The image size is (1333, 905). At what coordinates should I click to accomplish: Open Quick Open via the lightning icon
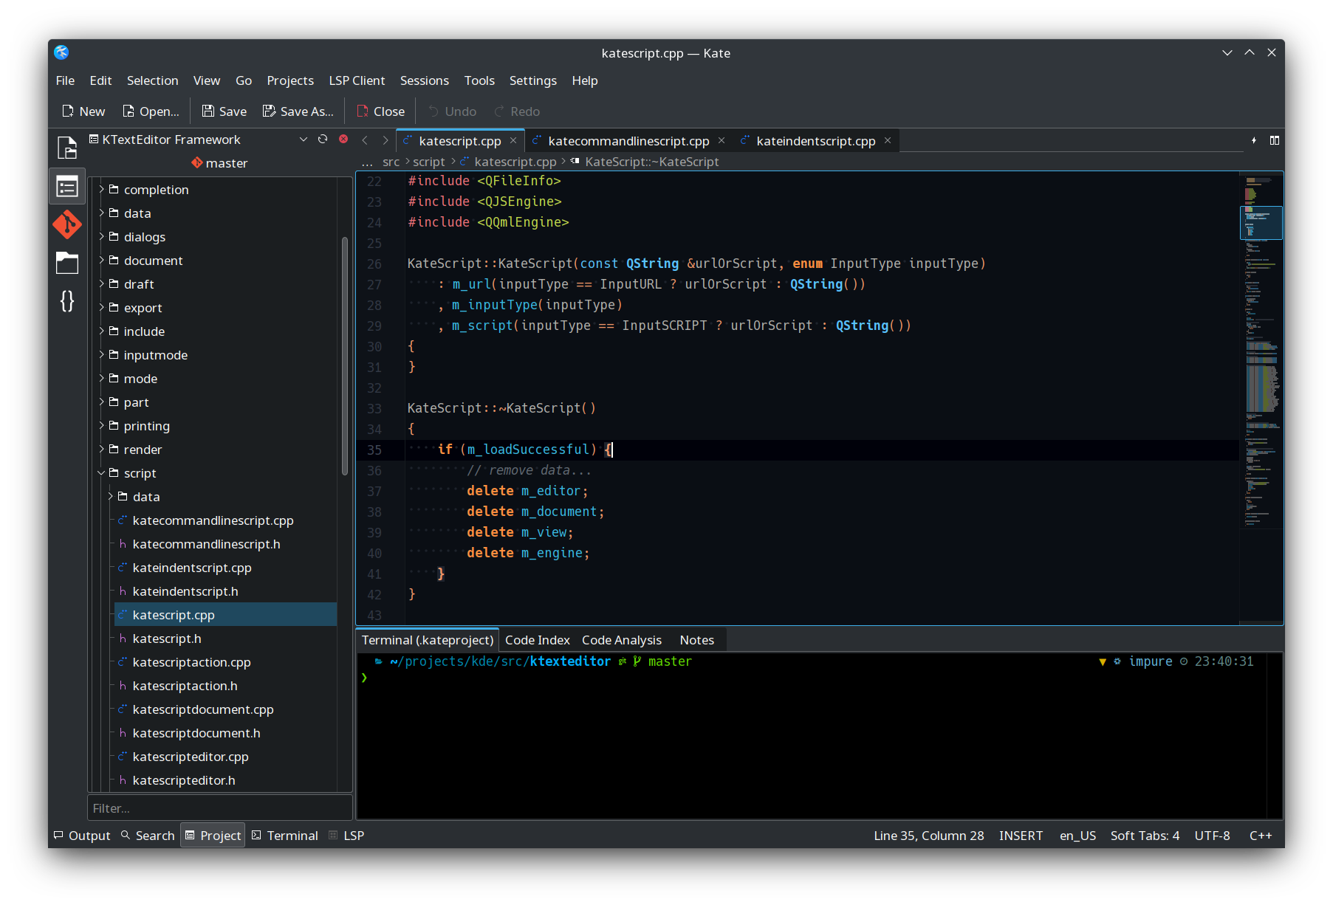click(1255, 140)
